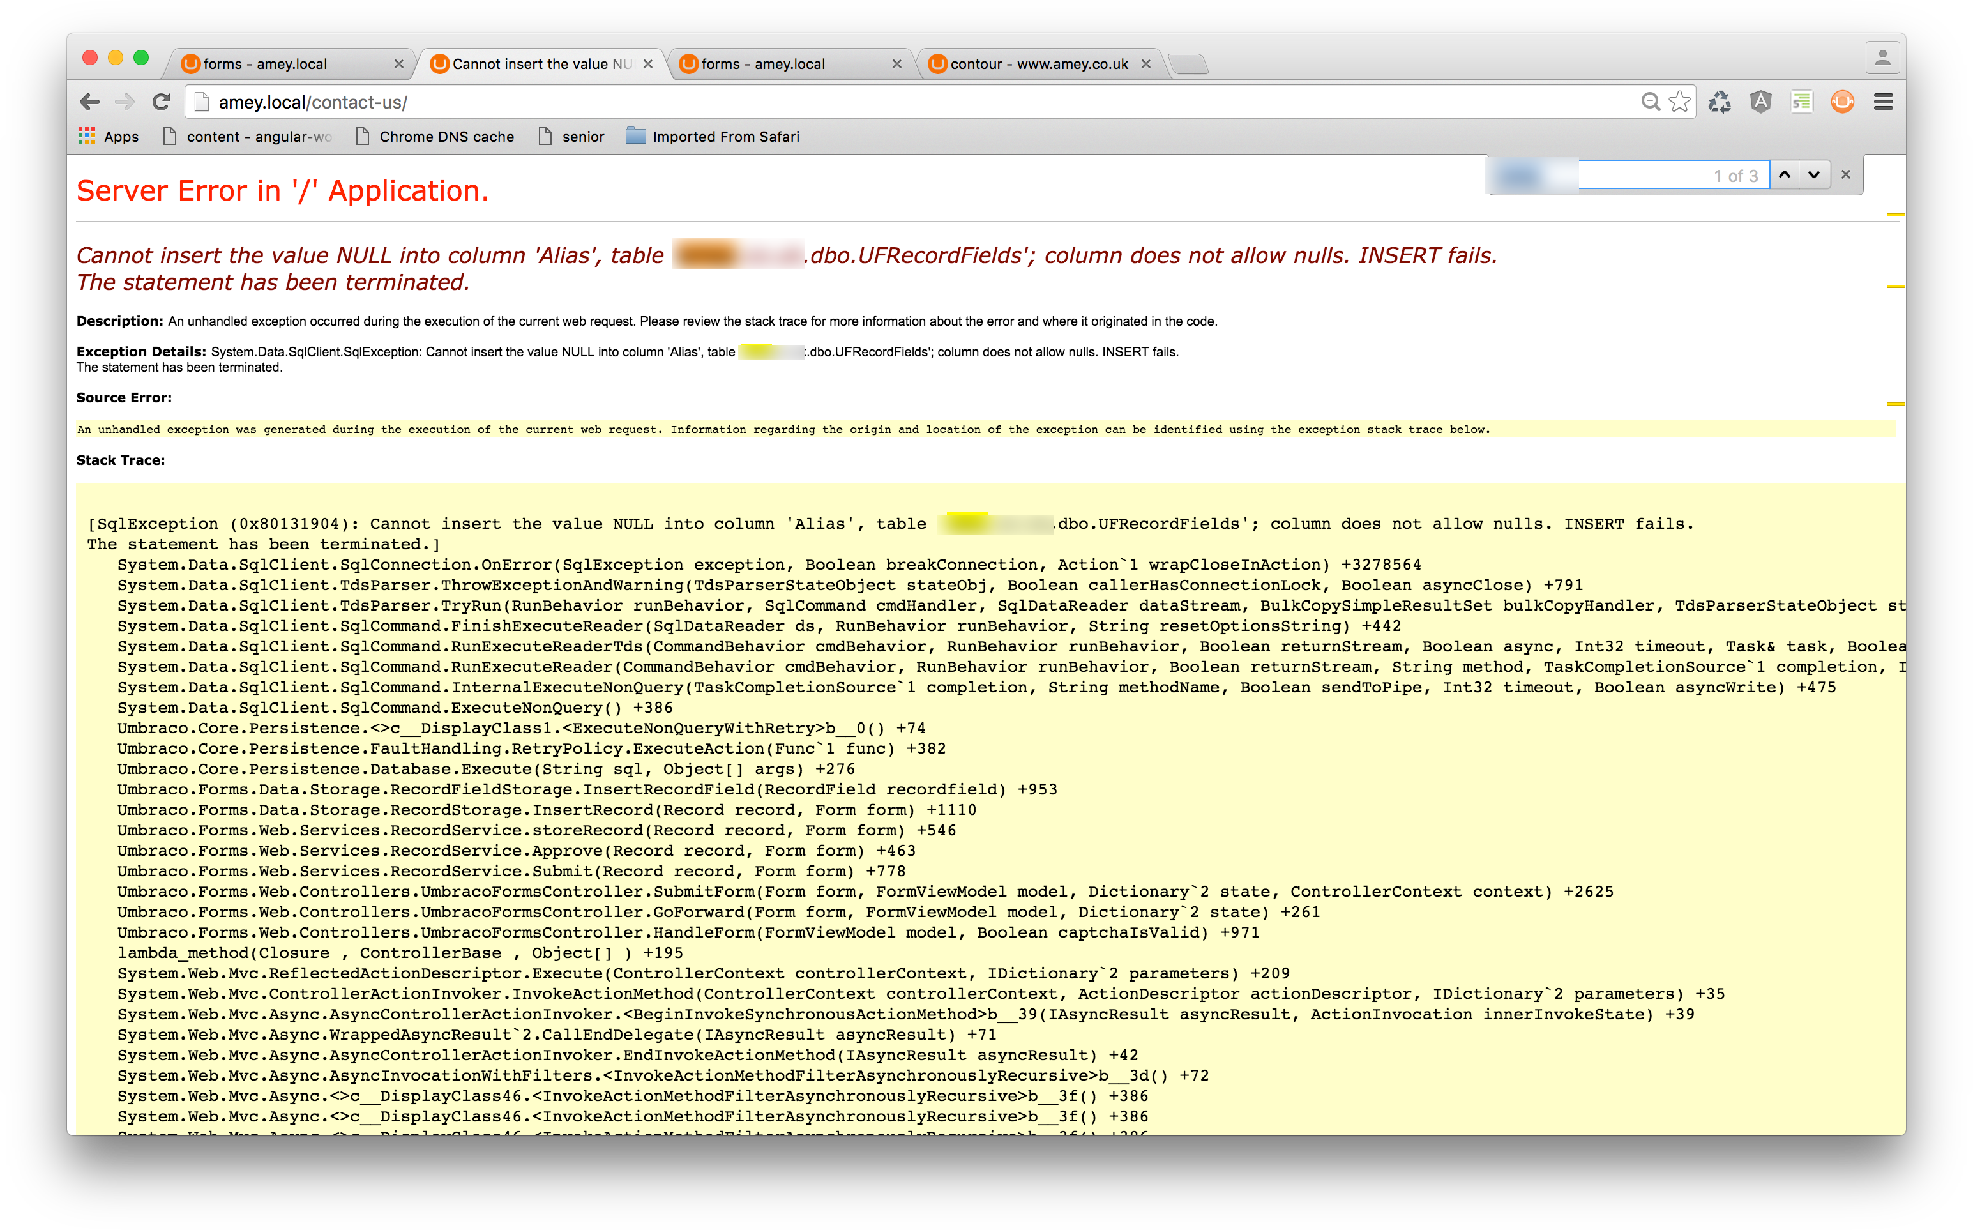Close the contour - www.amey.co.uk tab
Viewport: 1973px width, 1230px height.
point(1145,63)
